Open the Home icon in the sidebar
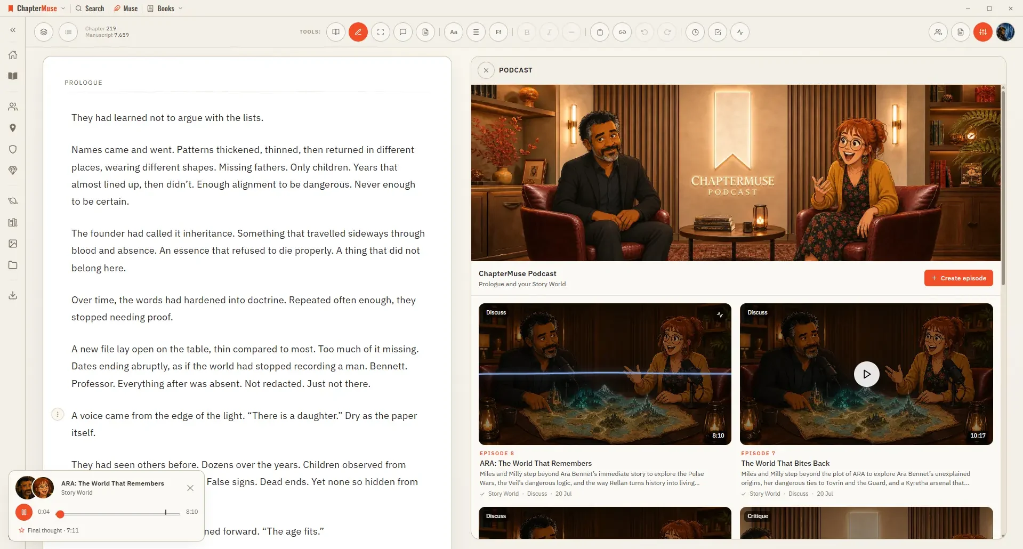 click(13, 55)
